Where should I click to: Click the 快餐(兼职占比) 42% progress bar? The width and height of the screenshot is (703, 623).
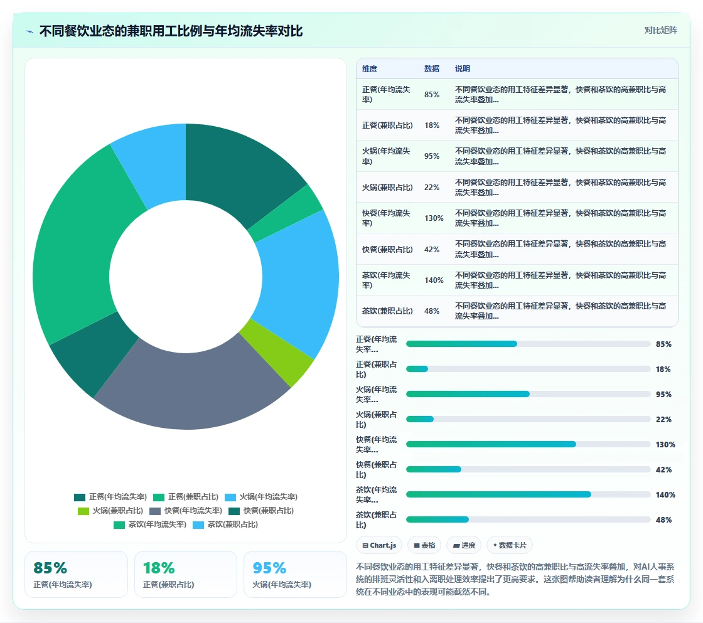click(528, 469)
